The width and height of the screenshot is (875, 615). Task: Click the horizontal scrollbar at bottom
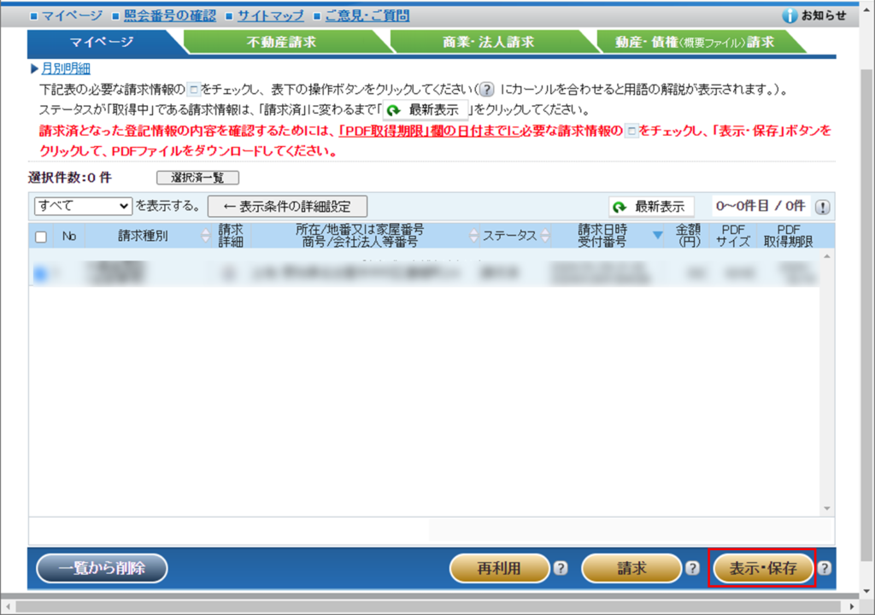427,606
